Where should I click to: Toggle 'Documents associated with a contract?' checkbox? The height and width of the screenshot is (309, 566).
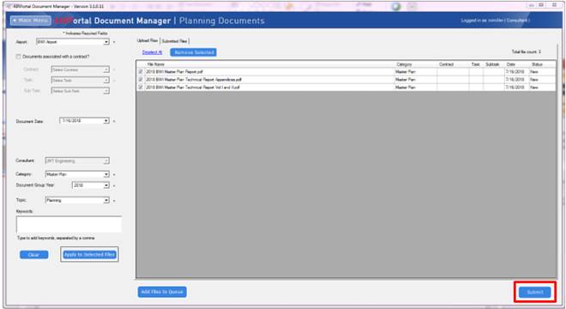[18, 57]
